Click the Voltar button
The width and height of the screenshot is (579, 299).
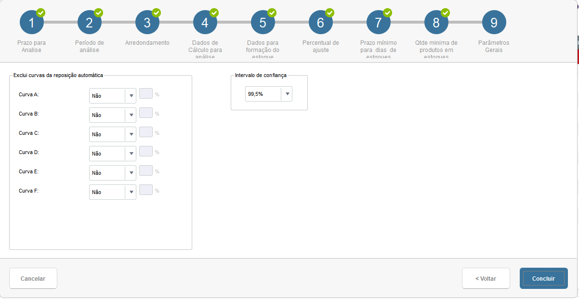coord(486,278)
